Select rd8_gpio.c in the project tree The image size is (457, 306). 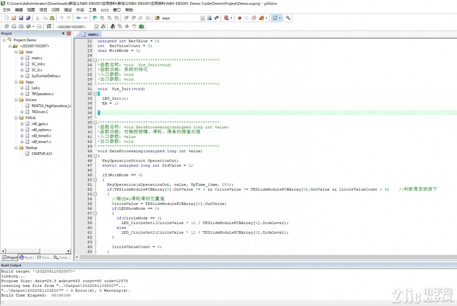click(x=39, y=124)
